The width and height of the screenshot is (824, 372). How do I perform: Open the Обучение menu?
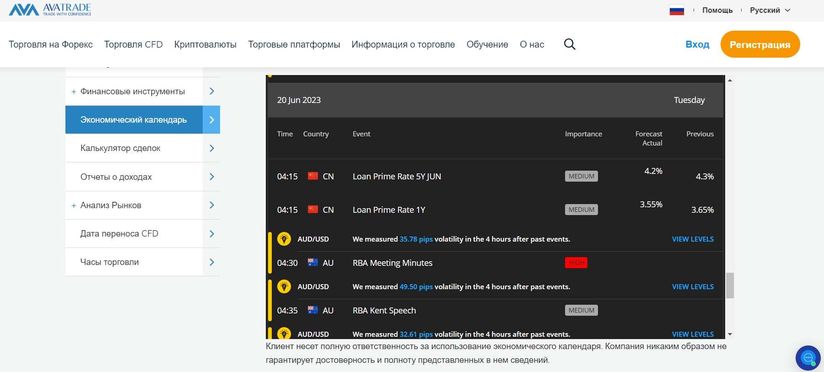pos(487,44)
